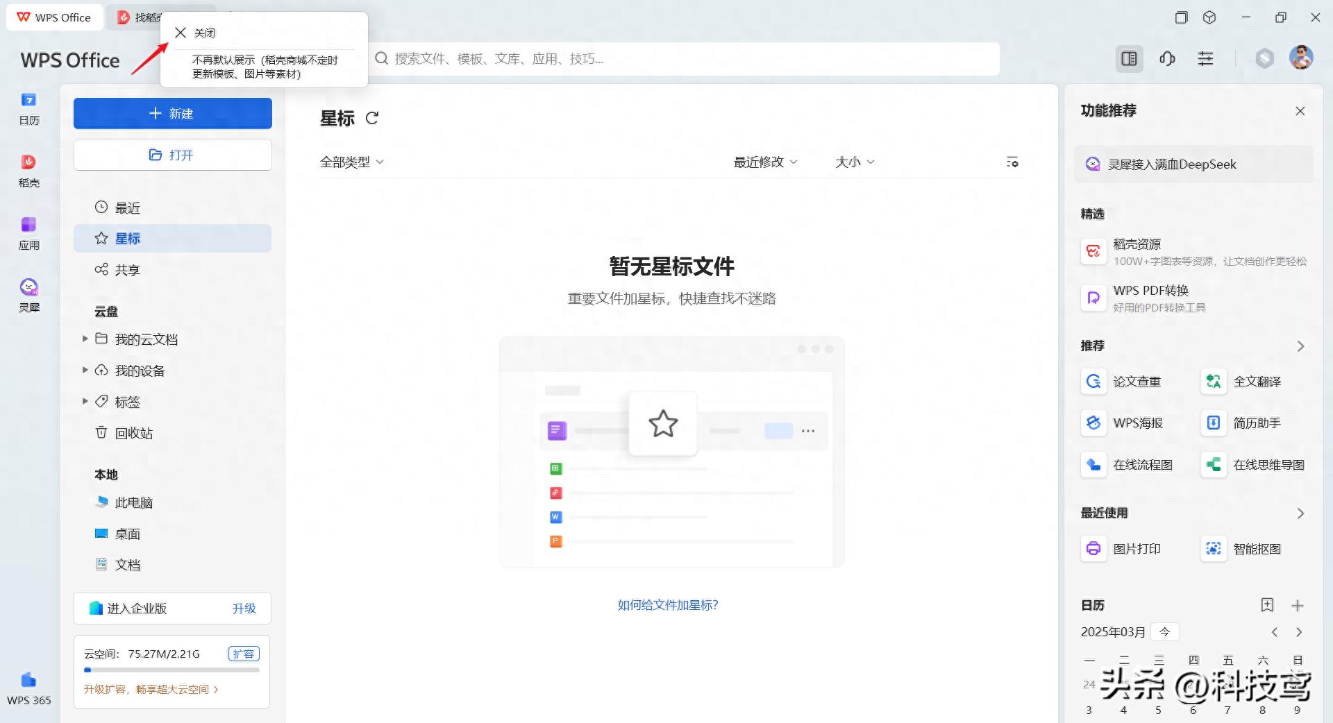The width and height of the screenshot is (1333, 723).
Task: Close the 功能推荐 panel
Action: coord(1300,111)
